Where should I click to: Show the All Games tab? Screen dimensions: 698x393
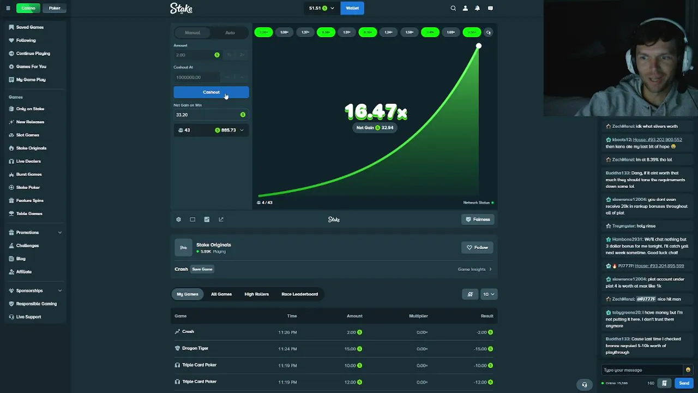221,294
